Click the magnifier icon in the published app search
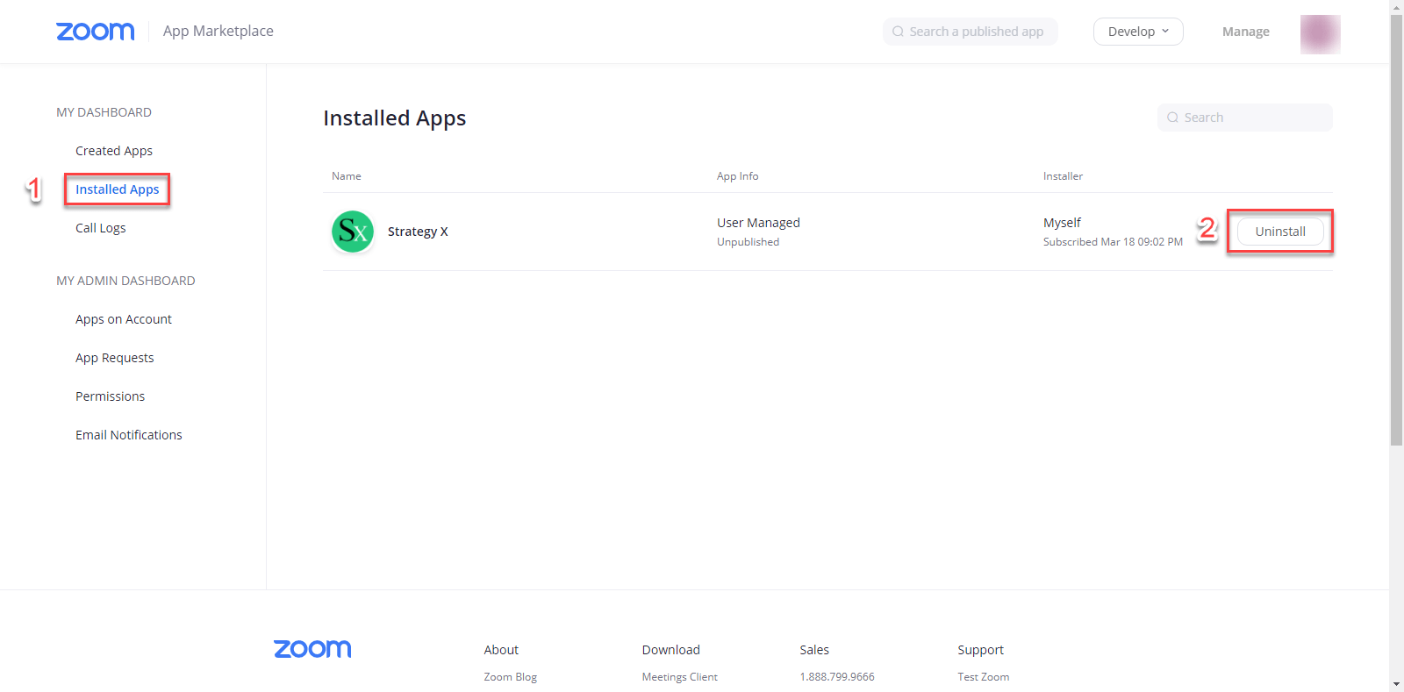The width and height of the screenshot is (1404, 692). click(898, 32)
